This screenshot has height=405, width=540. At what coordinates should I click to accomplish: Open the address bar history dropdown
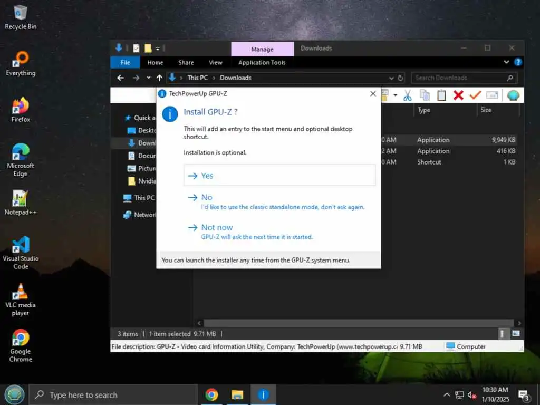pos(391,78)
